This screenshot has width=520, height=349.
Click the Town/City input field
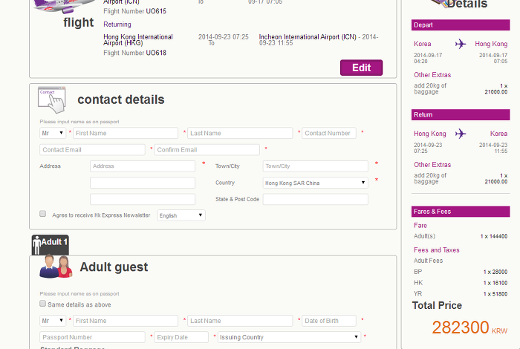point(315,166)
